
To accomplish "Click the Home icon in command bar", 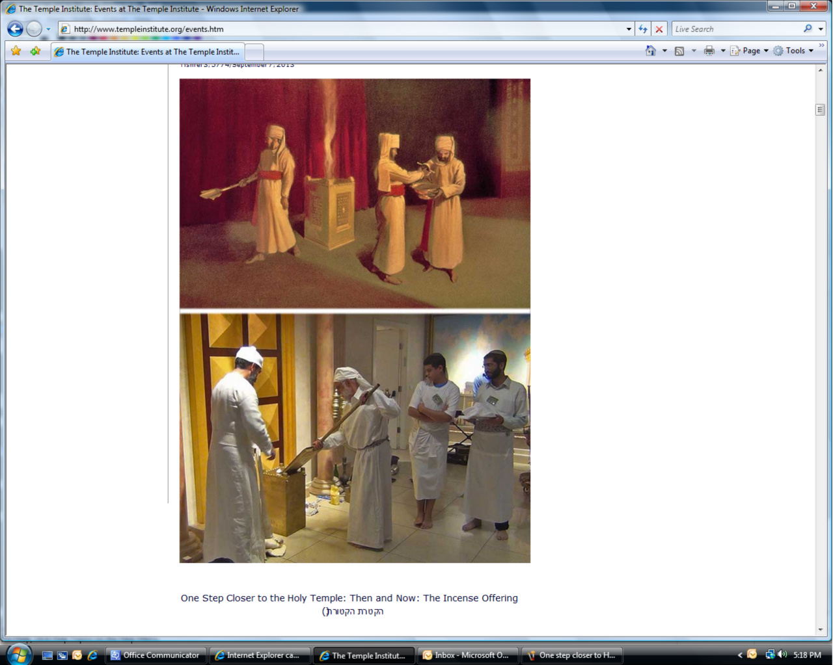I will pyautogui.click(x=650, y=51).
